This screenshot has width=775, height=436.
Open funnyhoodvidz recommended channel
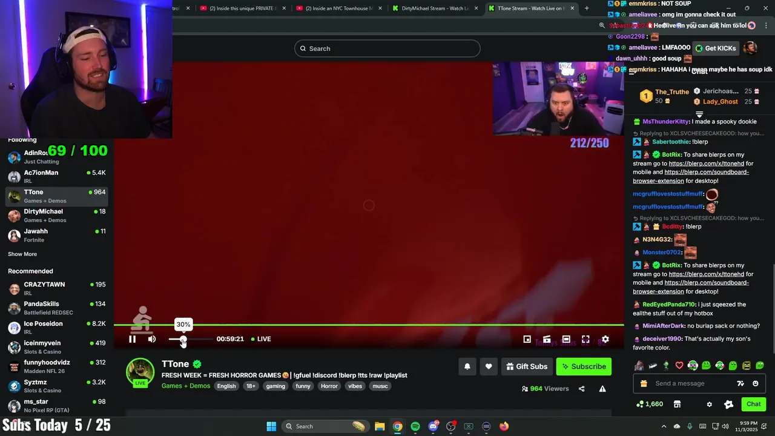coord(57,366)
